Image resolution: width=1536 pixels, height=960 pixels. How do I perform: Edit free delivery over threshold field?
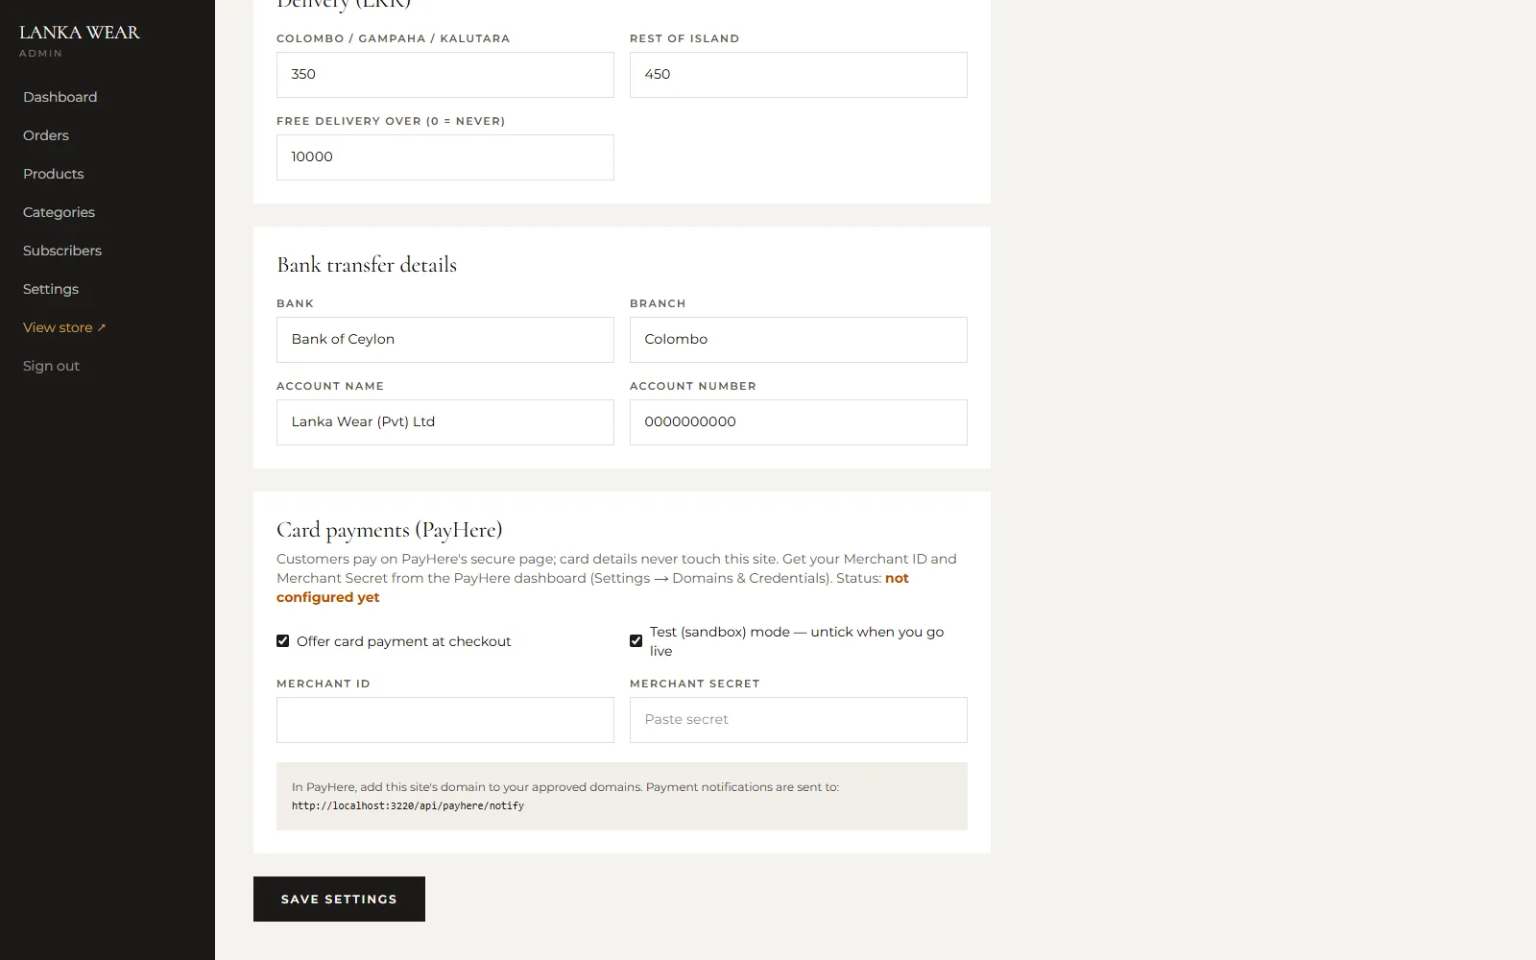pos(445,157)
